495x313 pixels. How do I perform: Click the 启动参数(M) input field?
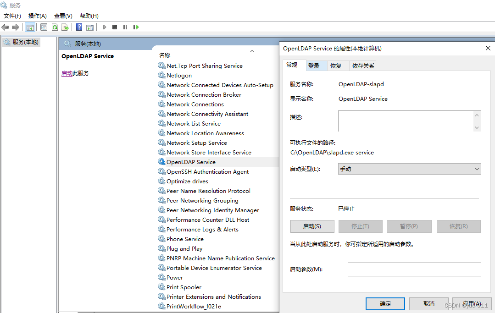414,269
